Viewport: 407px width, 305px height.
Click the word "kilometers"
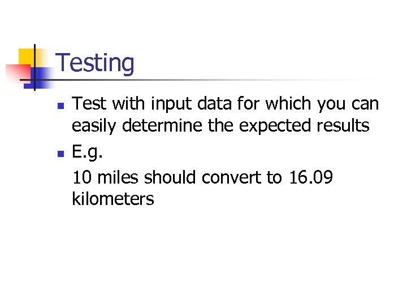[x=113, y=199]
